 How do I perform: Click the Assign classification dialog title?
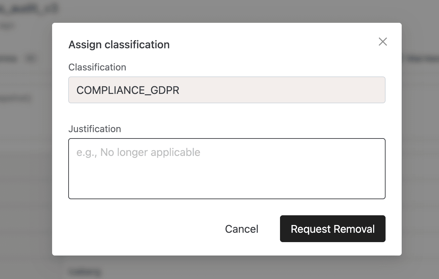point(119,45)
